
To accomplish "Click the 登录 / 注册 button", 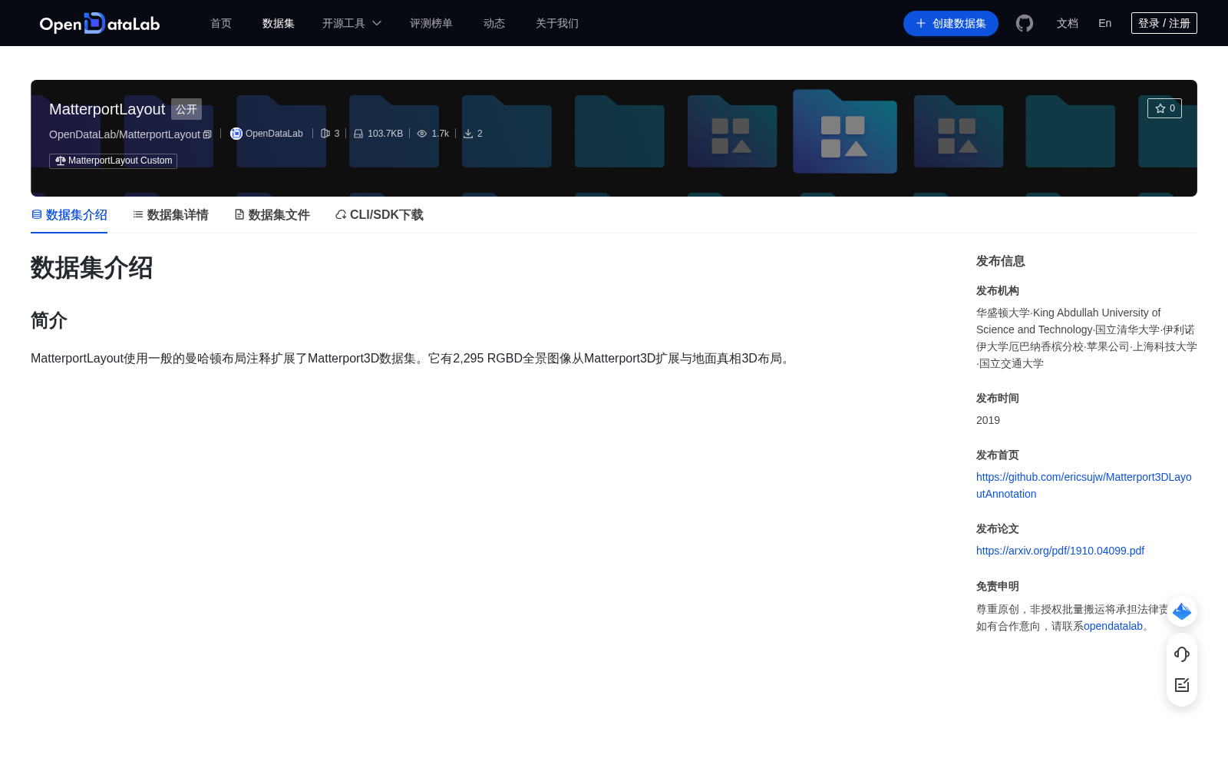I will 1164,23.
